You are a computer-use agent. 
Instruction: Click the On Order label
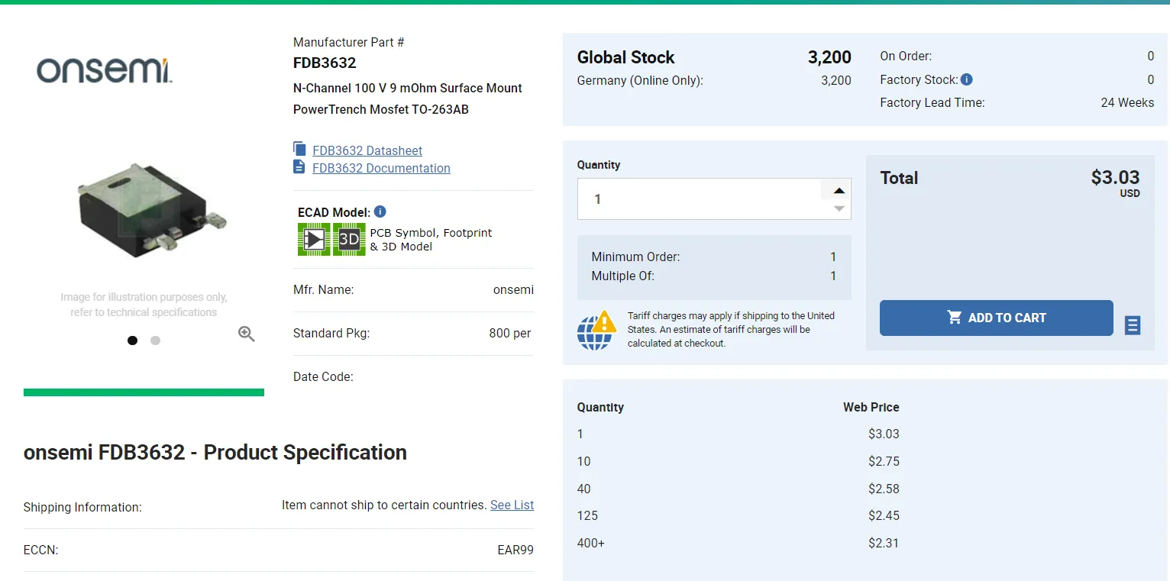pyautogui.click(x=906, y=56)
